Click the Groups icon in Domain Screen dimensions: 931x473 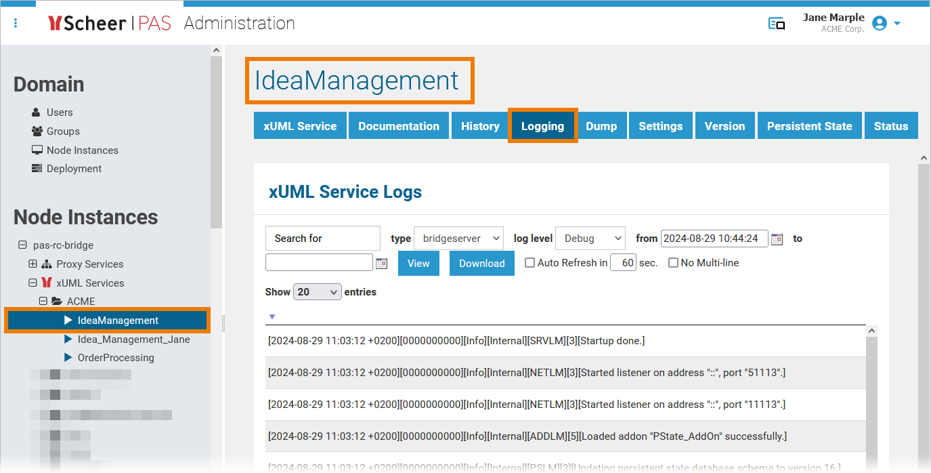pos(37,131)
